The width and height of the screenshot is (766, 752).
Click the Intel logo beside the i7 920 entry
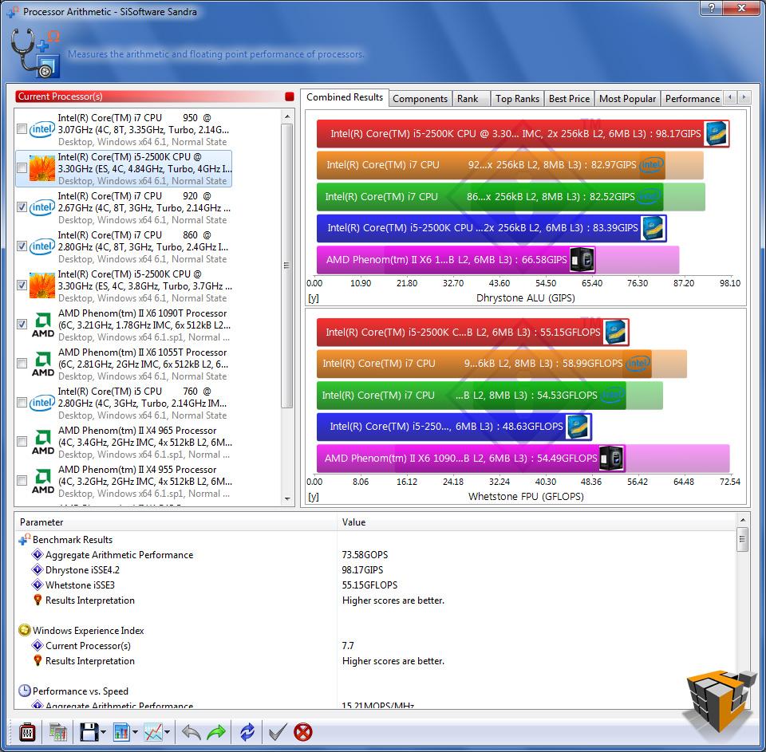tap(42, 207)
